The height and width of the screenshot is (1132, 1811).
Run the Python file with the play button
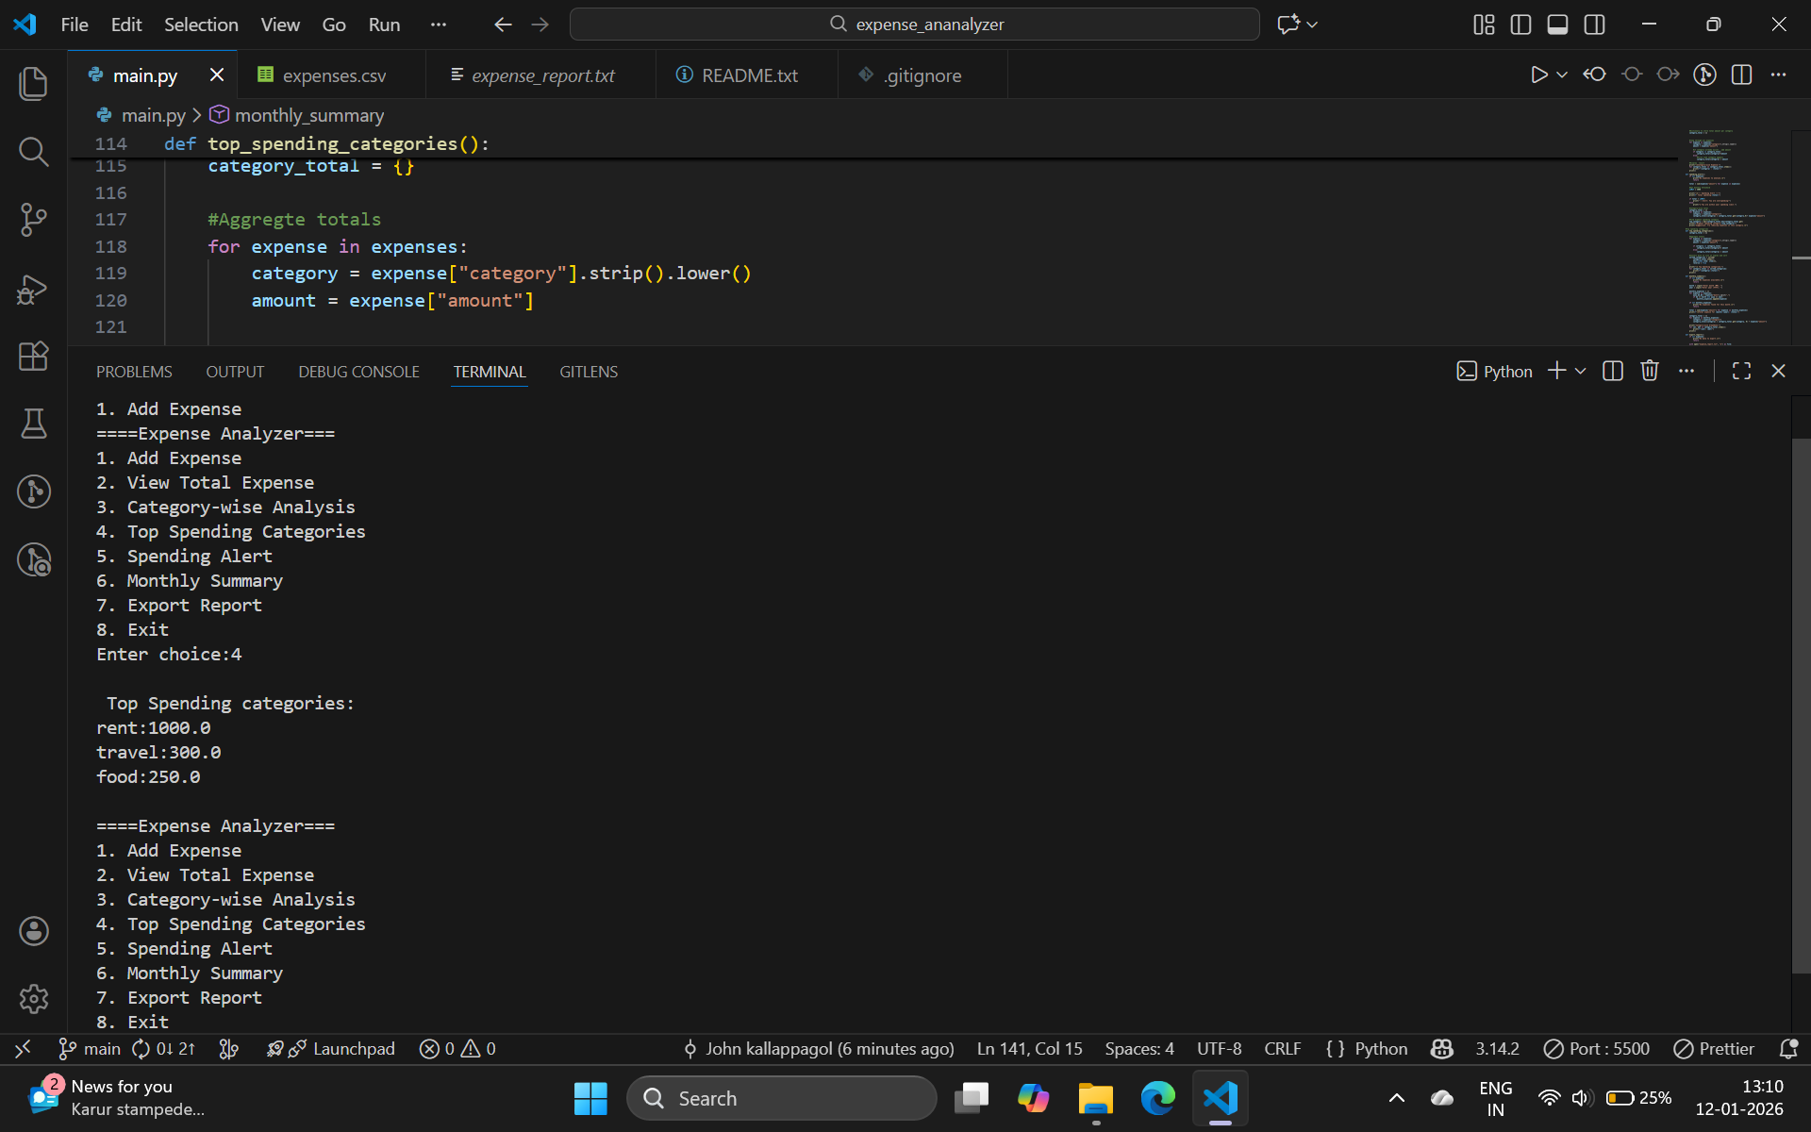1539,75
